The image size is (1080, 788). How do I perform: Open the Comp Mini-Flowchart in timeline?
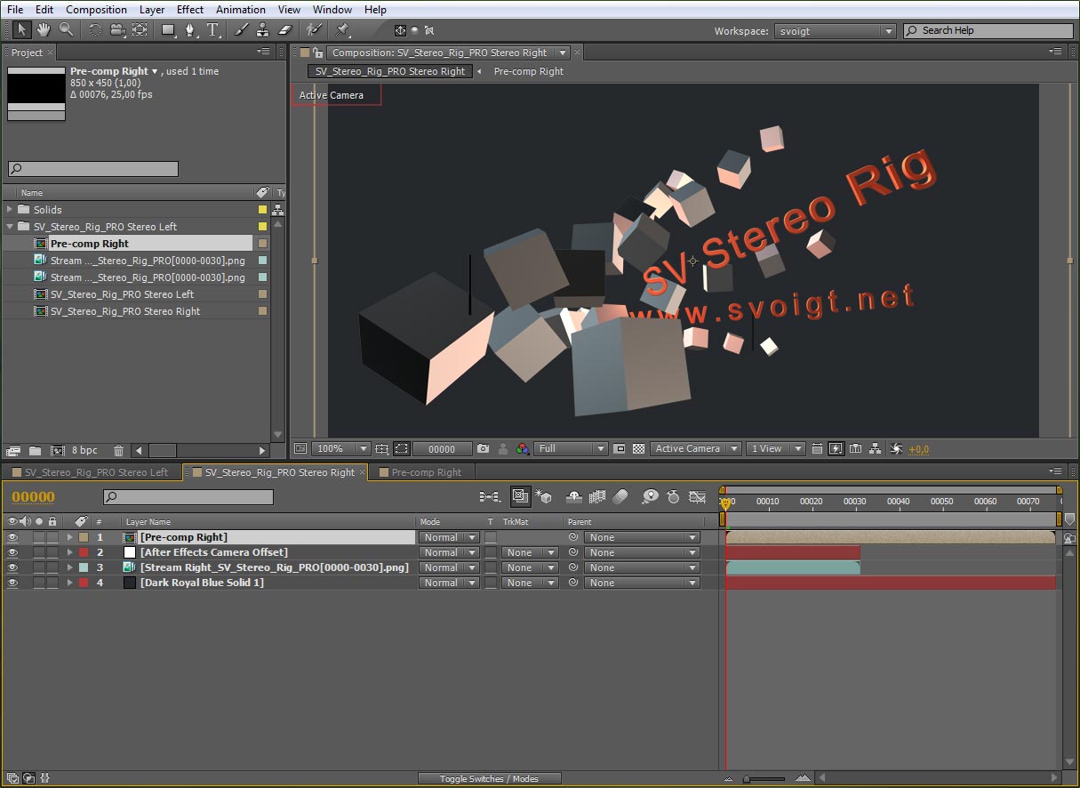point(489,496)
